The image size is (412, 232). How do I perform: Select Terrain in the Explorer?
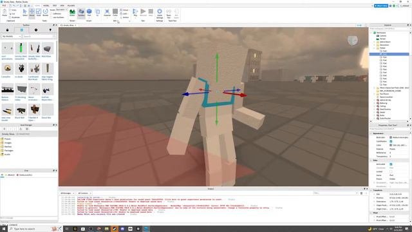point(381,39)
